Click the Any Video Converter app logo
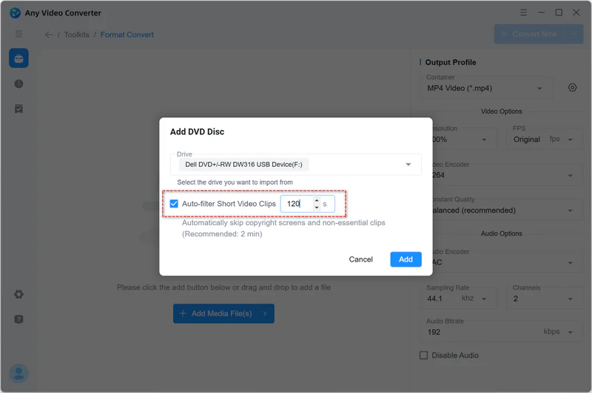Image resolution: width=592 pixels, height=393 pixels. coord(15,13)
